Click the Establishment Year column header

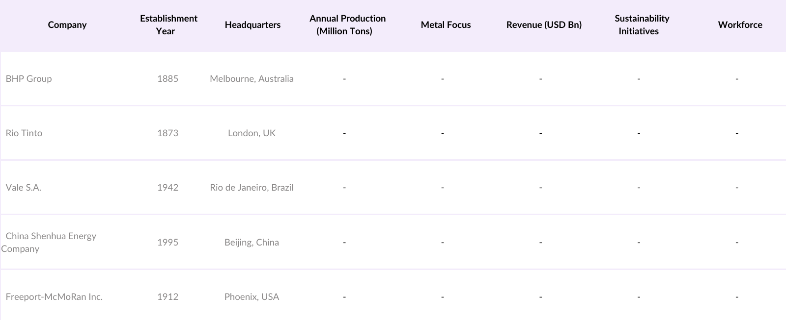pyautogui.click(x=168, y=25)
